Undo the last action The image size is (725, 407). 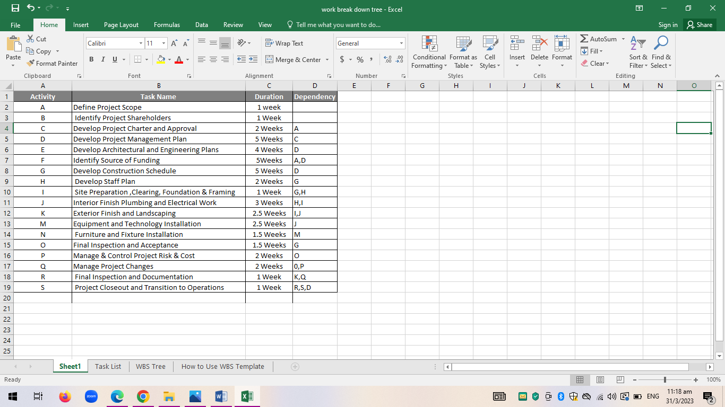[30, 8]
